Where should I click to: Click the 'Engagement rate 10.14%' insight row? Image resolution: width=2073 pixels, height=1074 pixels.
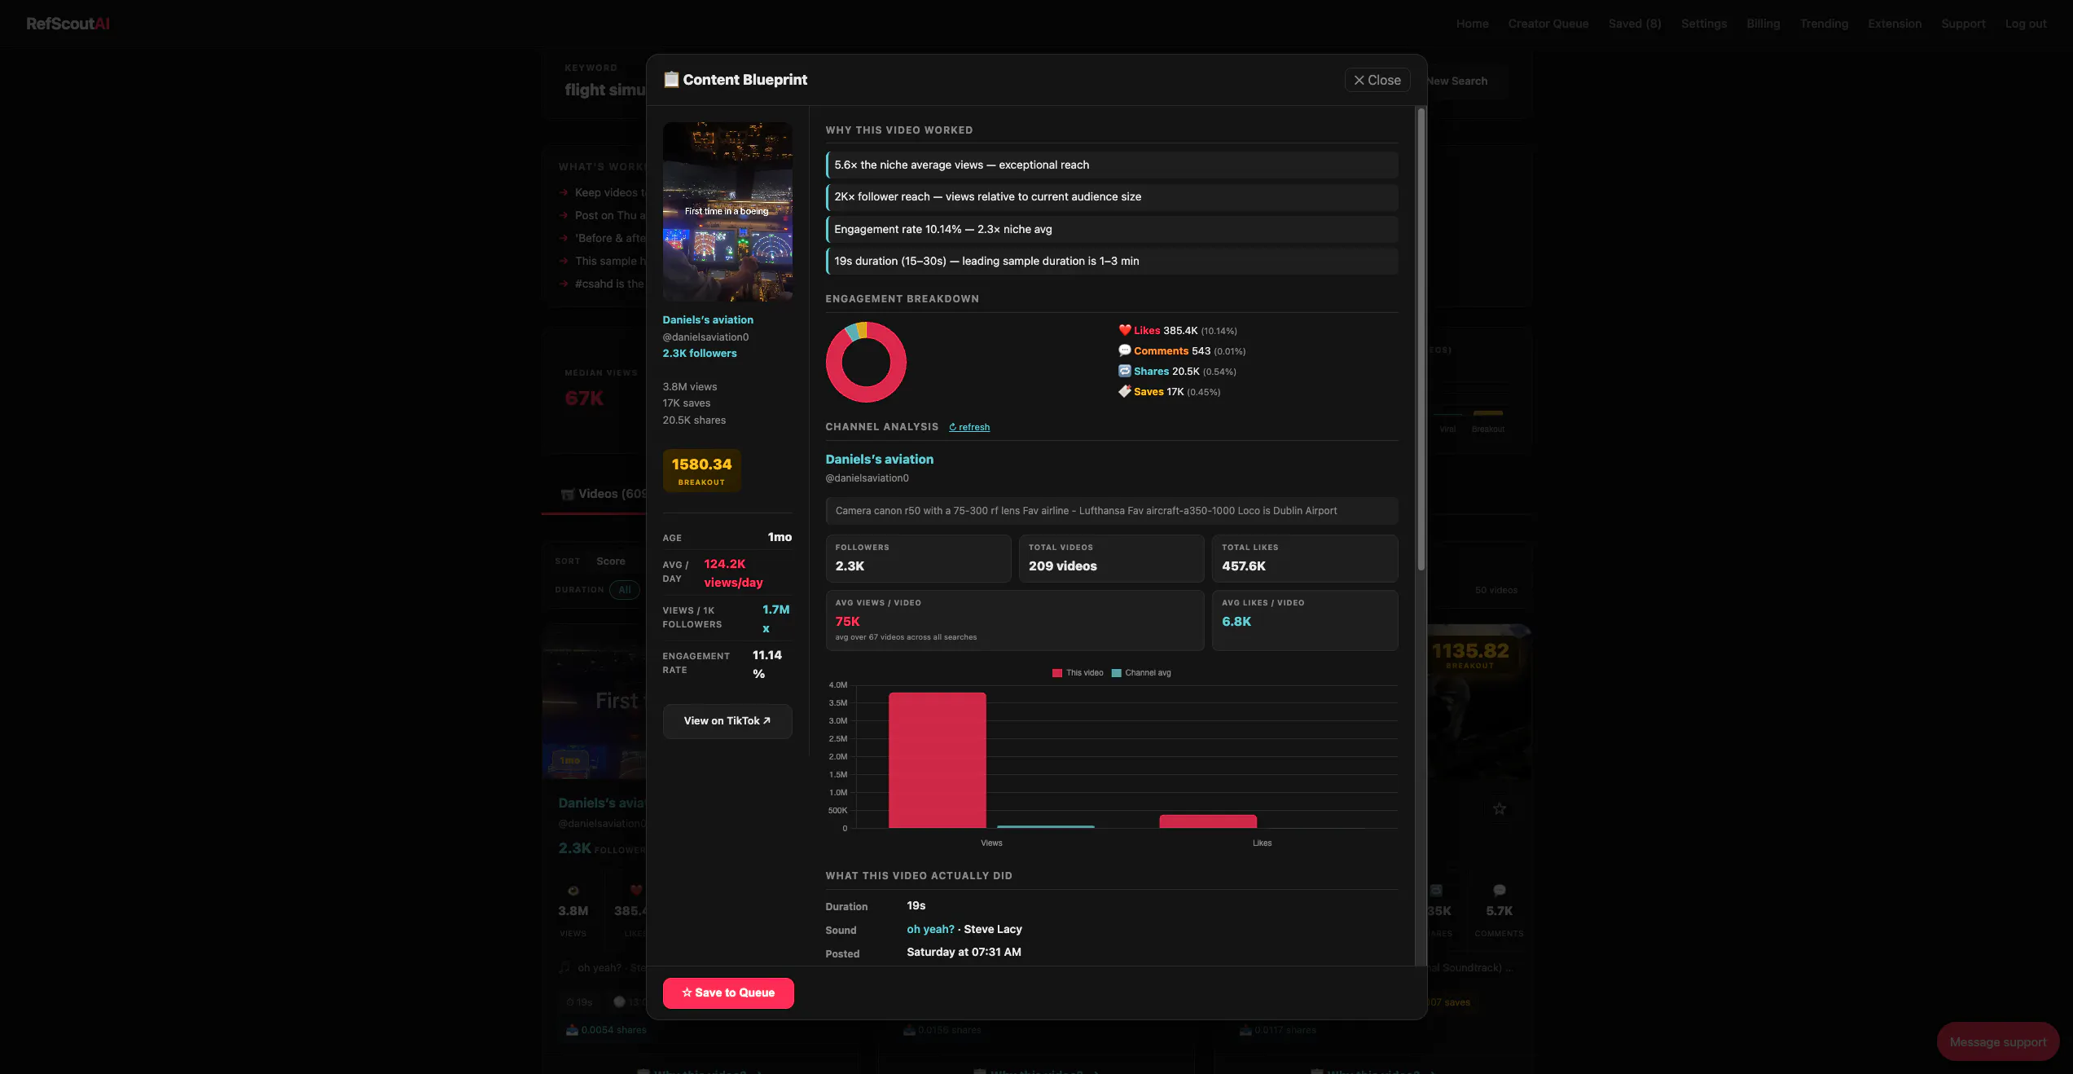point(1112,229)
